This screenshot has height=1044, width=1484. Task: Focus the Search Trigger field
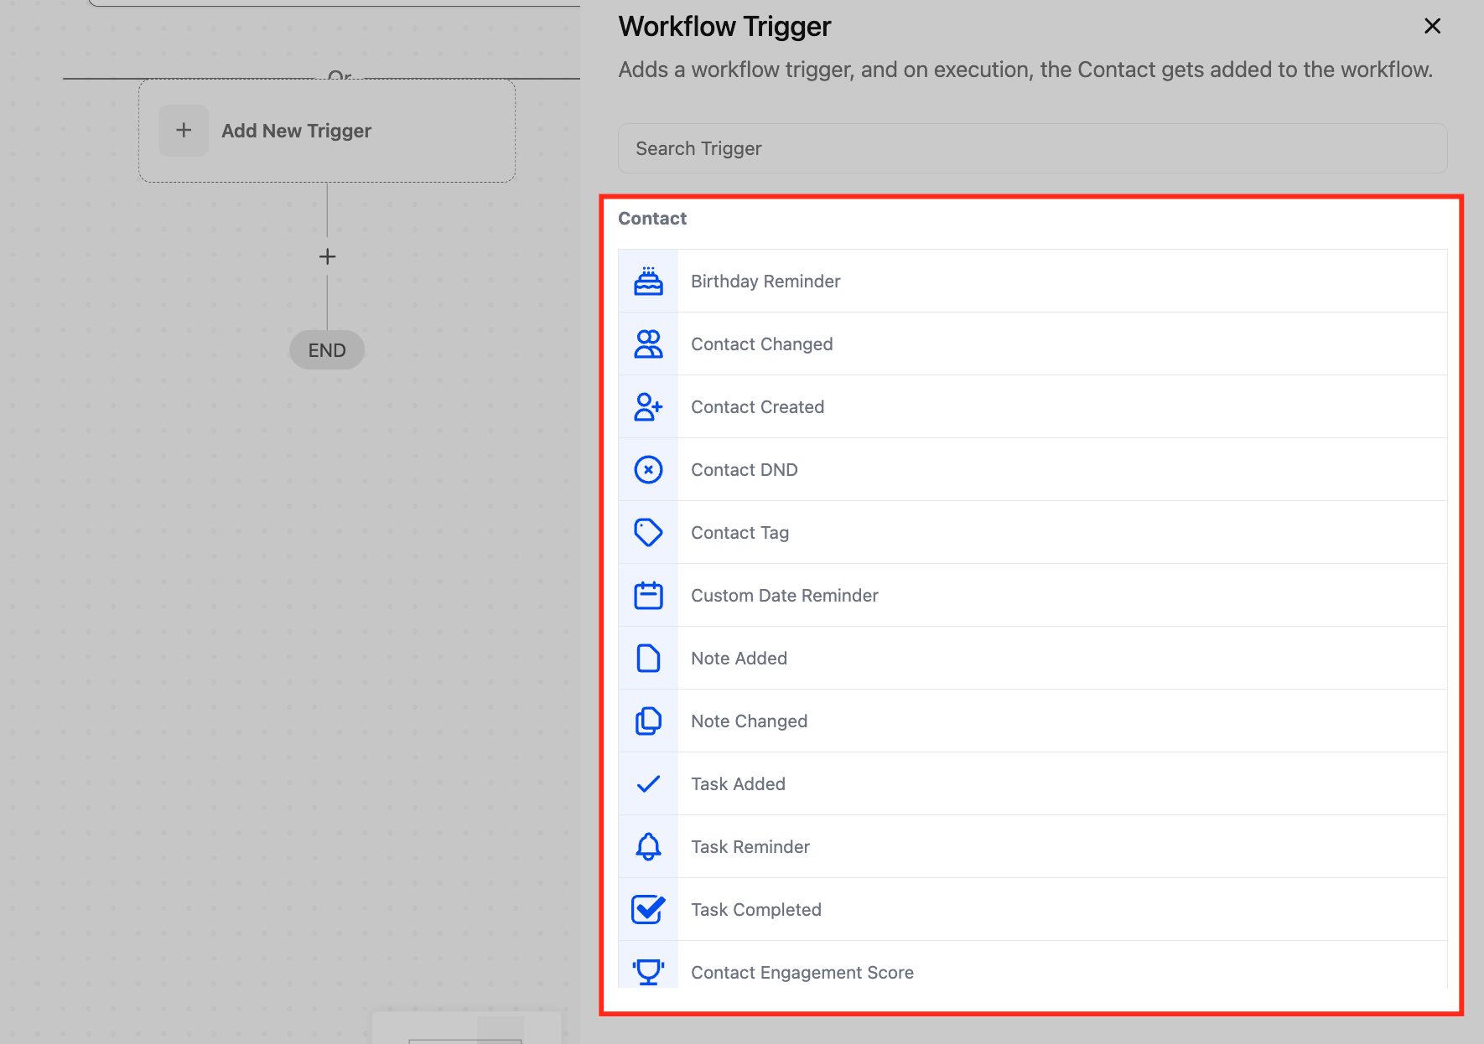[x=1032, y=148]
